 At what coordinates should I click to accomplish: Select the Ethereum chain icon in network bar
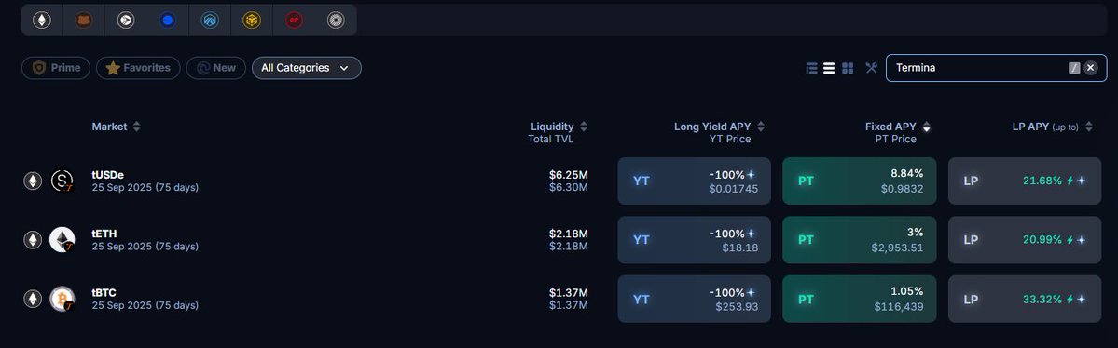point(42,20)
